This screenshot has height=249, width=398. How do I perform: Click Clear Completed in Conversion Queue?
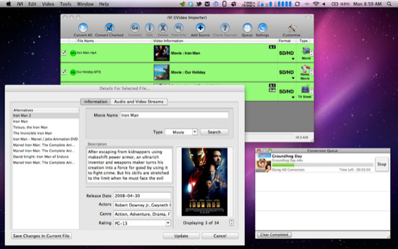click(x=274, y=235)
